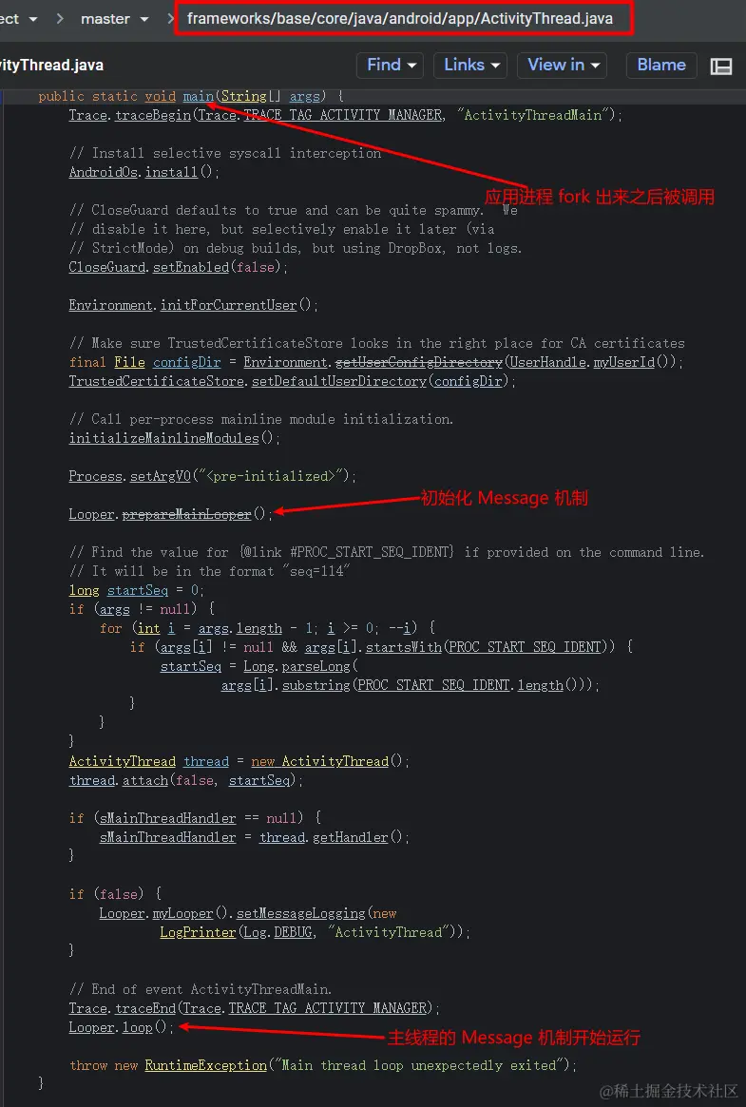Click the main method name
This screenshot has width=746, height=1107.
[x=199, y=96]
